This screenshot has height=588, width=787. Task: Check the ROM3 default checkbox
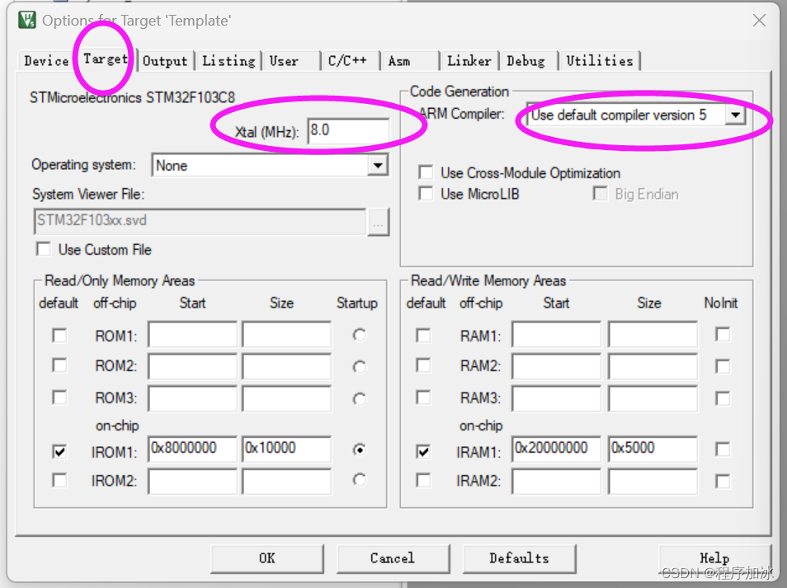pyautogui.click(x=59, y=397)
